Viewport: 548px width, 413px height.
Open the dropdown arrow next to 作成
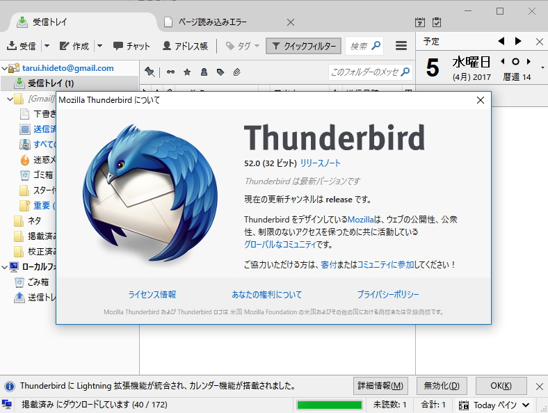[99, 46]
